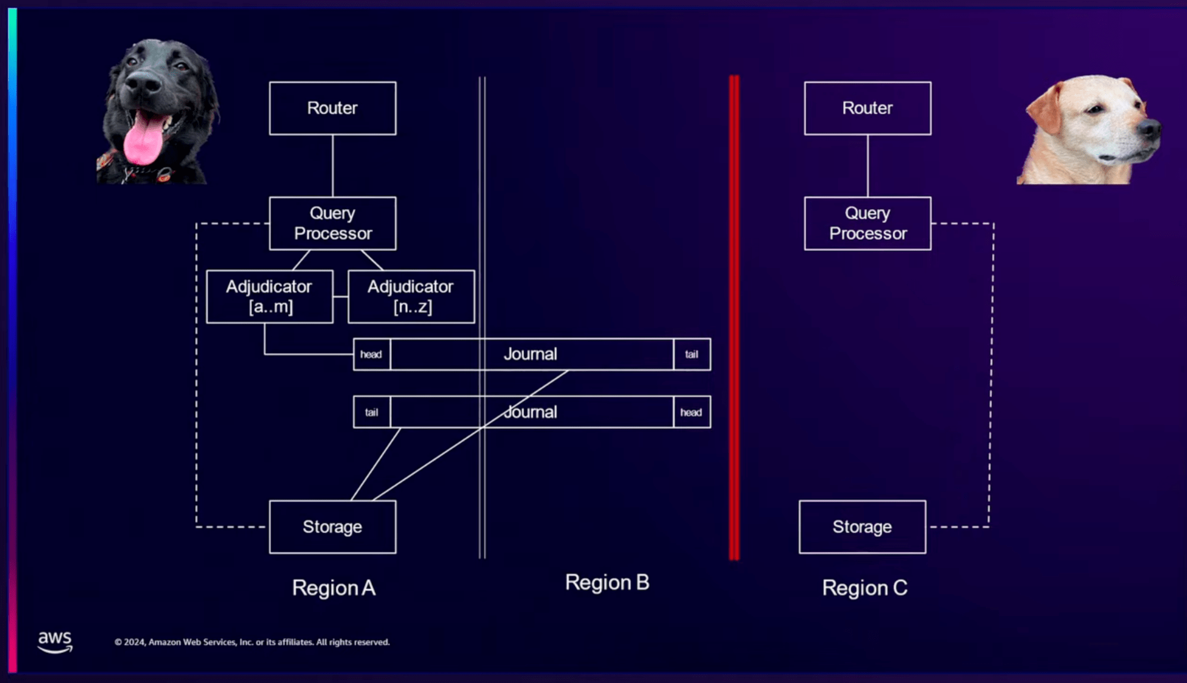Click the Storage node in Region A

(x=332, y=526)
